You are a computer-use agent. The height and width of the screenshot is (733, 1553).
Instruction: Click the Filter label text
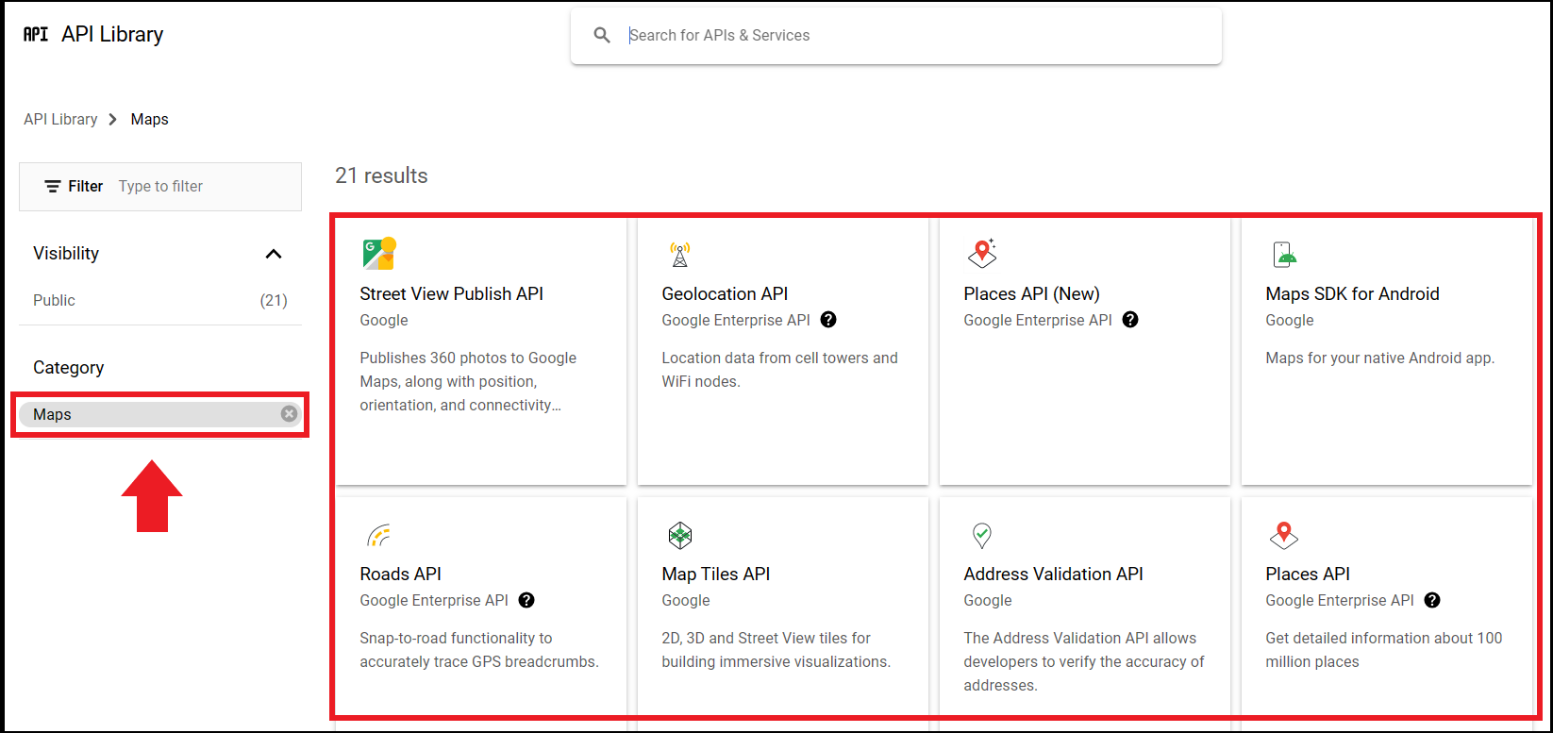pos(85,186)
